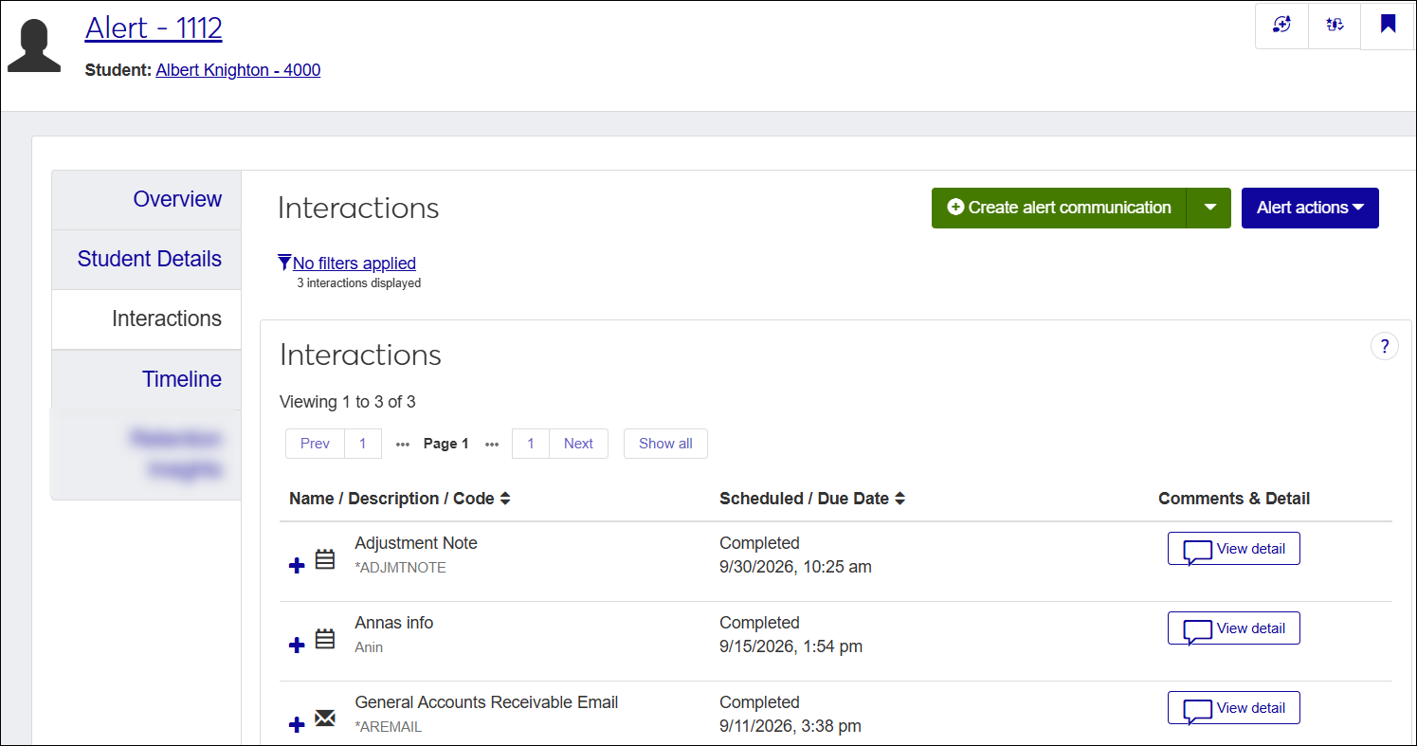Select the Interactions sidebar tab

[x=147, y=319]
